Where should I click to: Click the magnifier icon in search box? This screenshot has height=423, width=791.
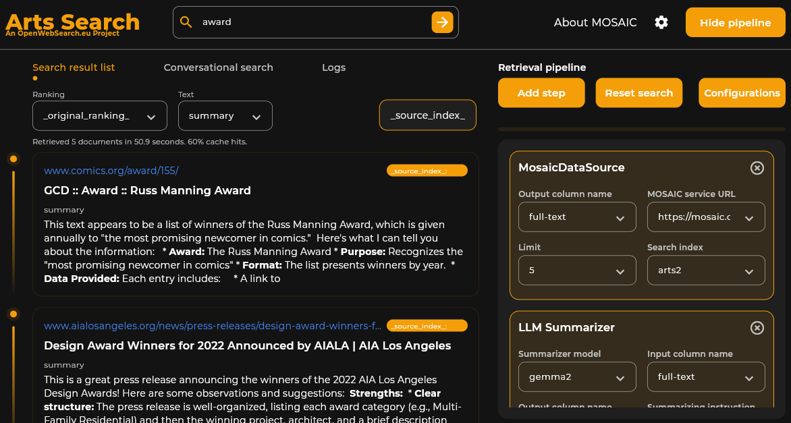[x=186, y=22]
